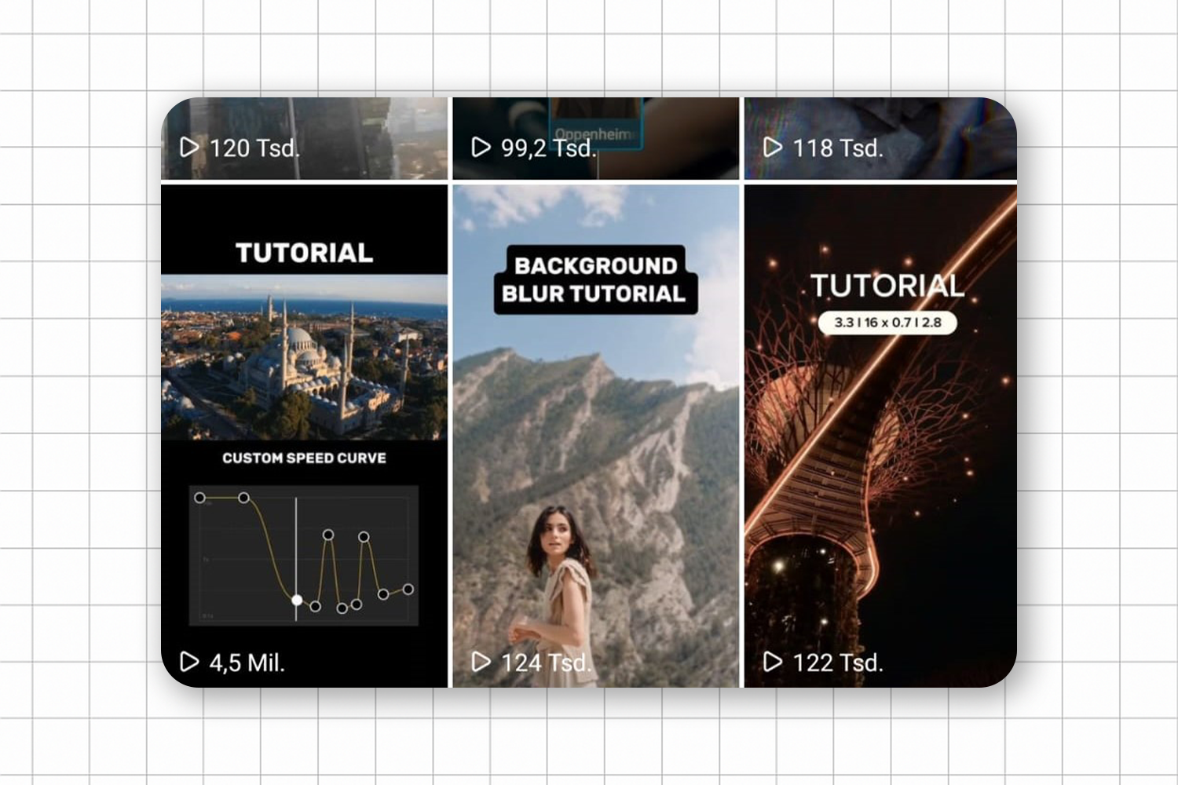The image size is (1178, 785).
Task: Click play icon beside 120 Tsd.
Action: tap(189, 148)
